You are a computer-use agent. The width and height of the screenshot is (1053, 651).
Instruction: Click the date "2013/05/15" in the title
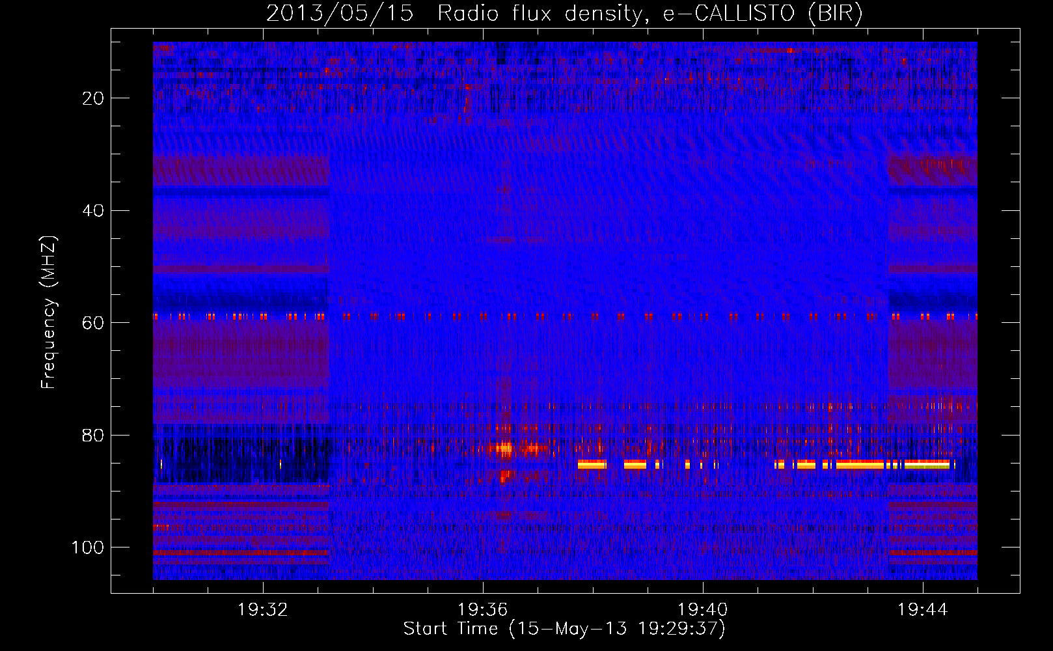(340, 14)
